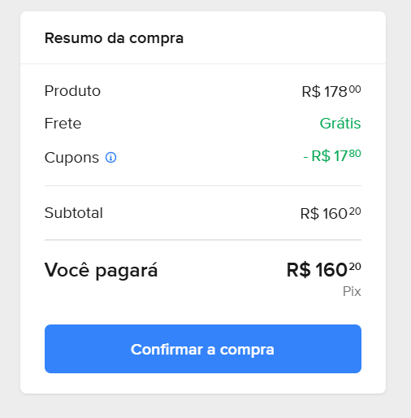Click the Você pagará label
411x418 pixels.
pos(101,270)
